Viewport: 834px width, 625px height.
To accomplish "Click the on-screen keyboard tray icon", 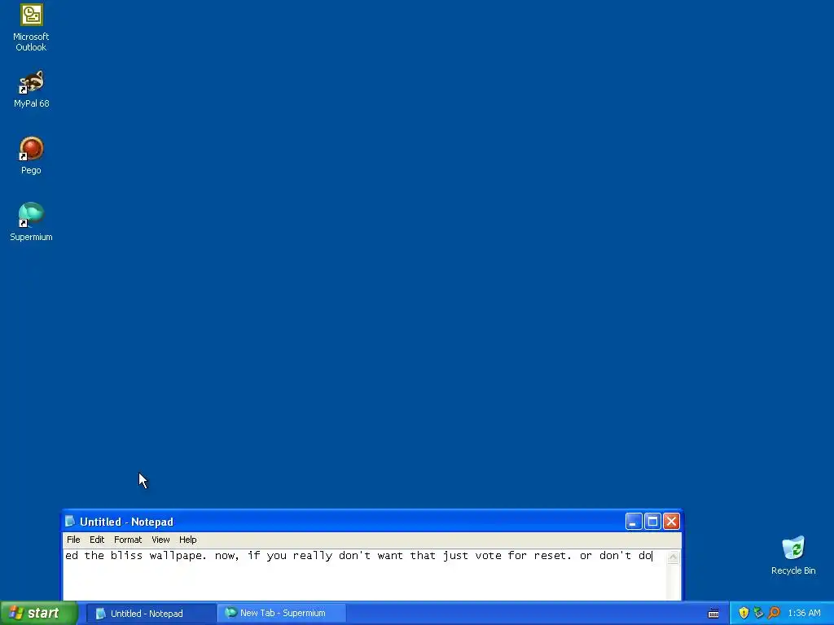I will 713,614.
